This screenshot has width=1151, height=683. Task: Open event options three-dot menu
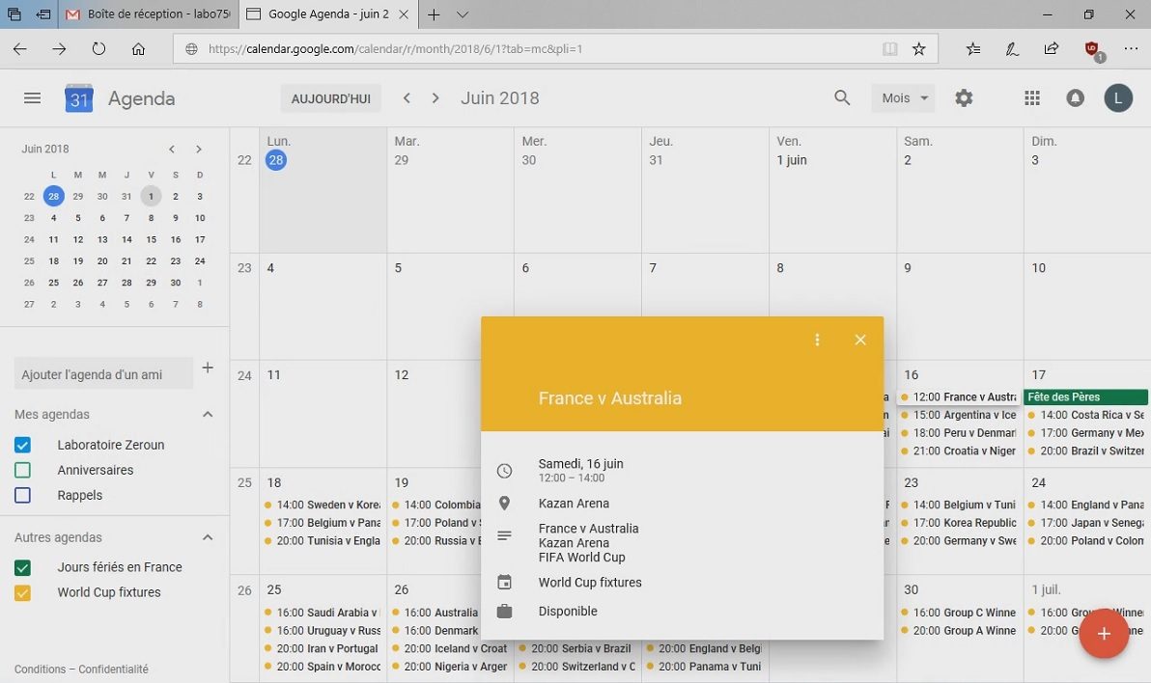[817, 340]
